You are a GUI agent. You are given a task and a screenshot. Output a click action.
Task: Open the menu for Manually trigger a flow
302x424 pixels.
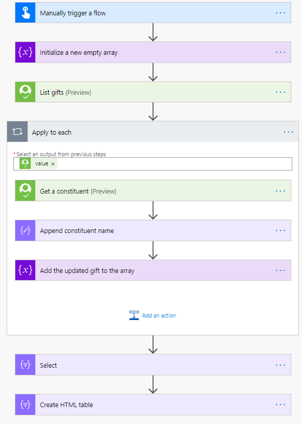tap(281, 13)
